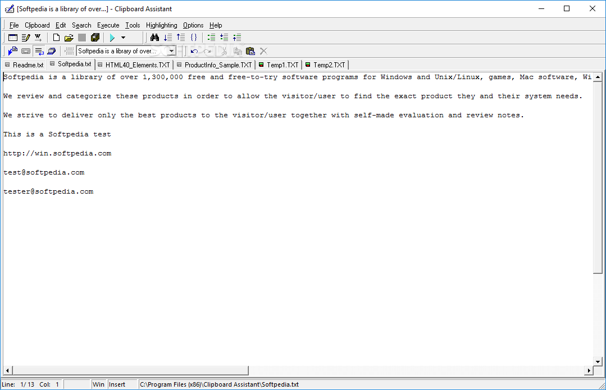Click the curly braces toolbar icon
Screen dimensions: 606x390
[194, 38]
